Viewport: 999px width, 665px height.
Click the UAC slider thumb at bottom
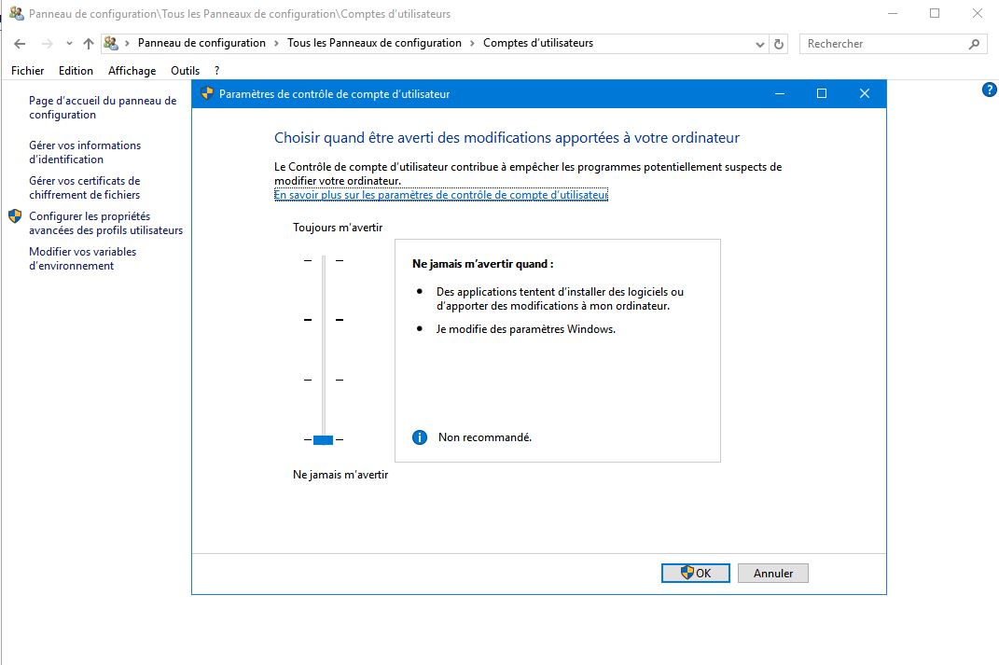(324, 439)
